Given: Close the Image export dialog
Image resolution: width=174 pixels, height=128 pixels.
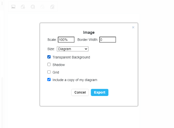Looking at the screenshot, I should pyautogui.click(x=133, y=27).
